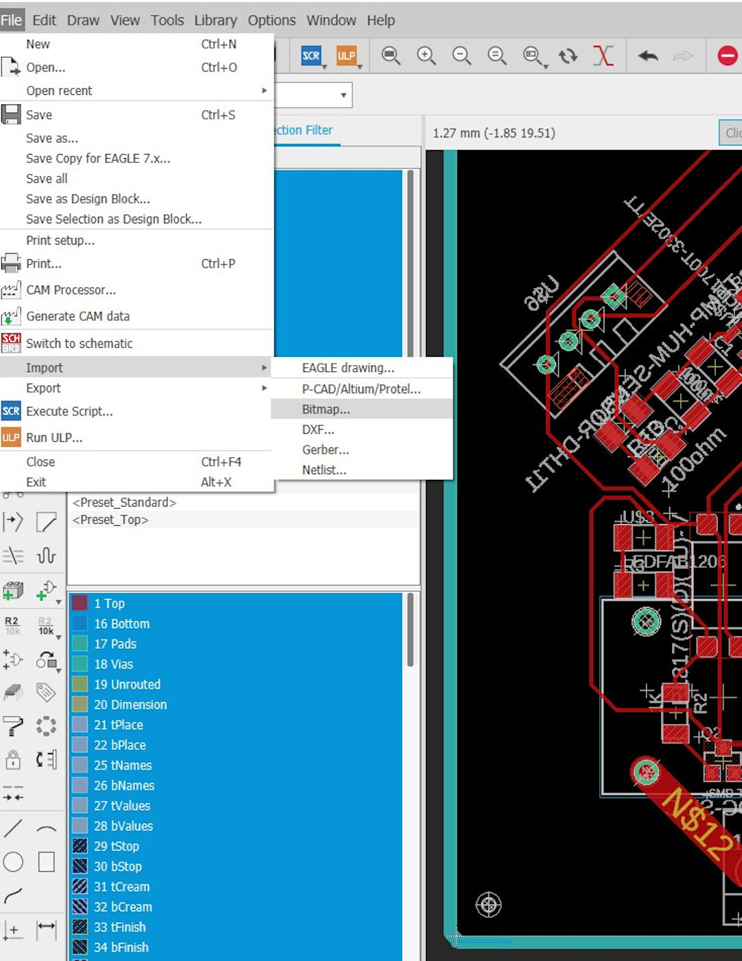This screenshot has width=742, height=961.
Task: Click the layer list vertical scrollbar
Action: click(x=410, y=630)
